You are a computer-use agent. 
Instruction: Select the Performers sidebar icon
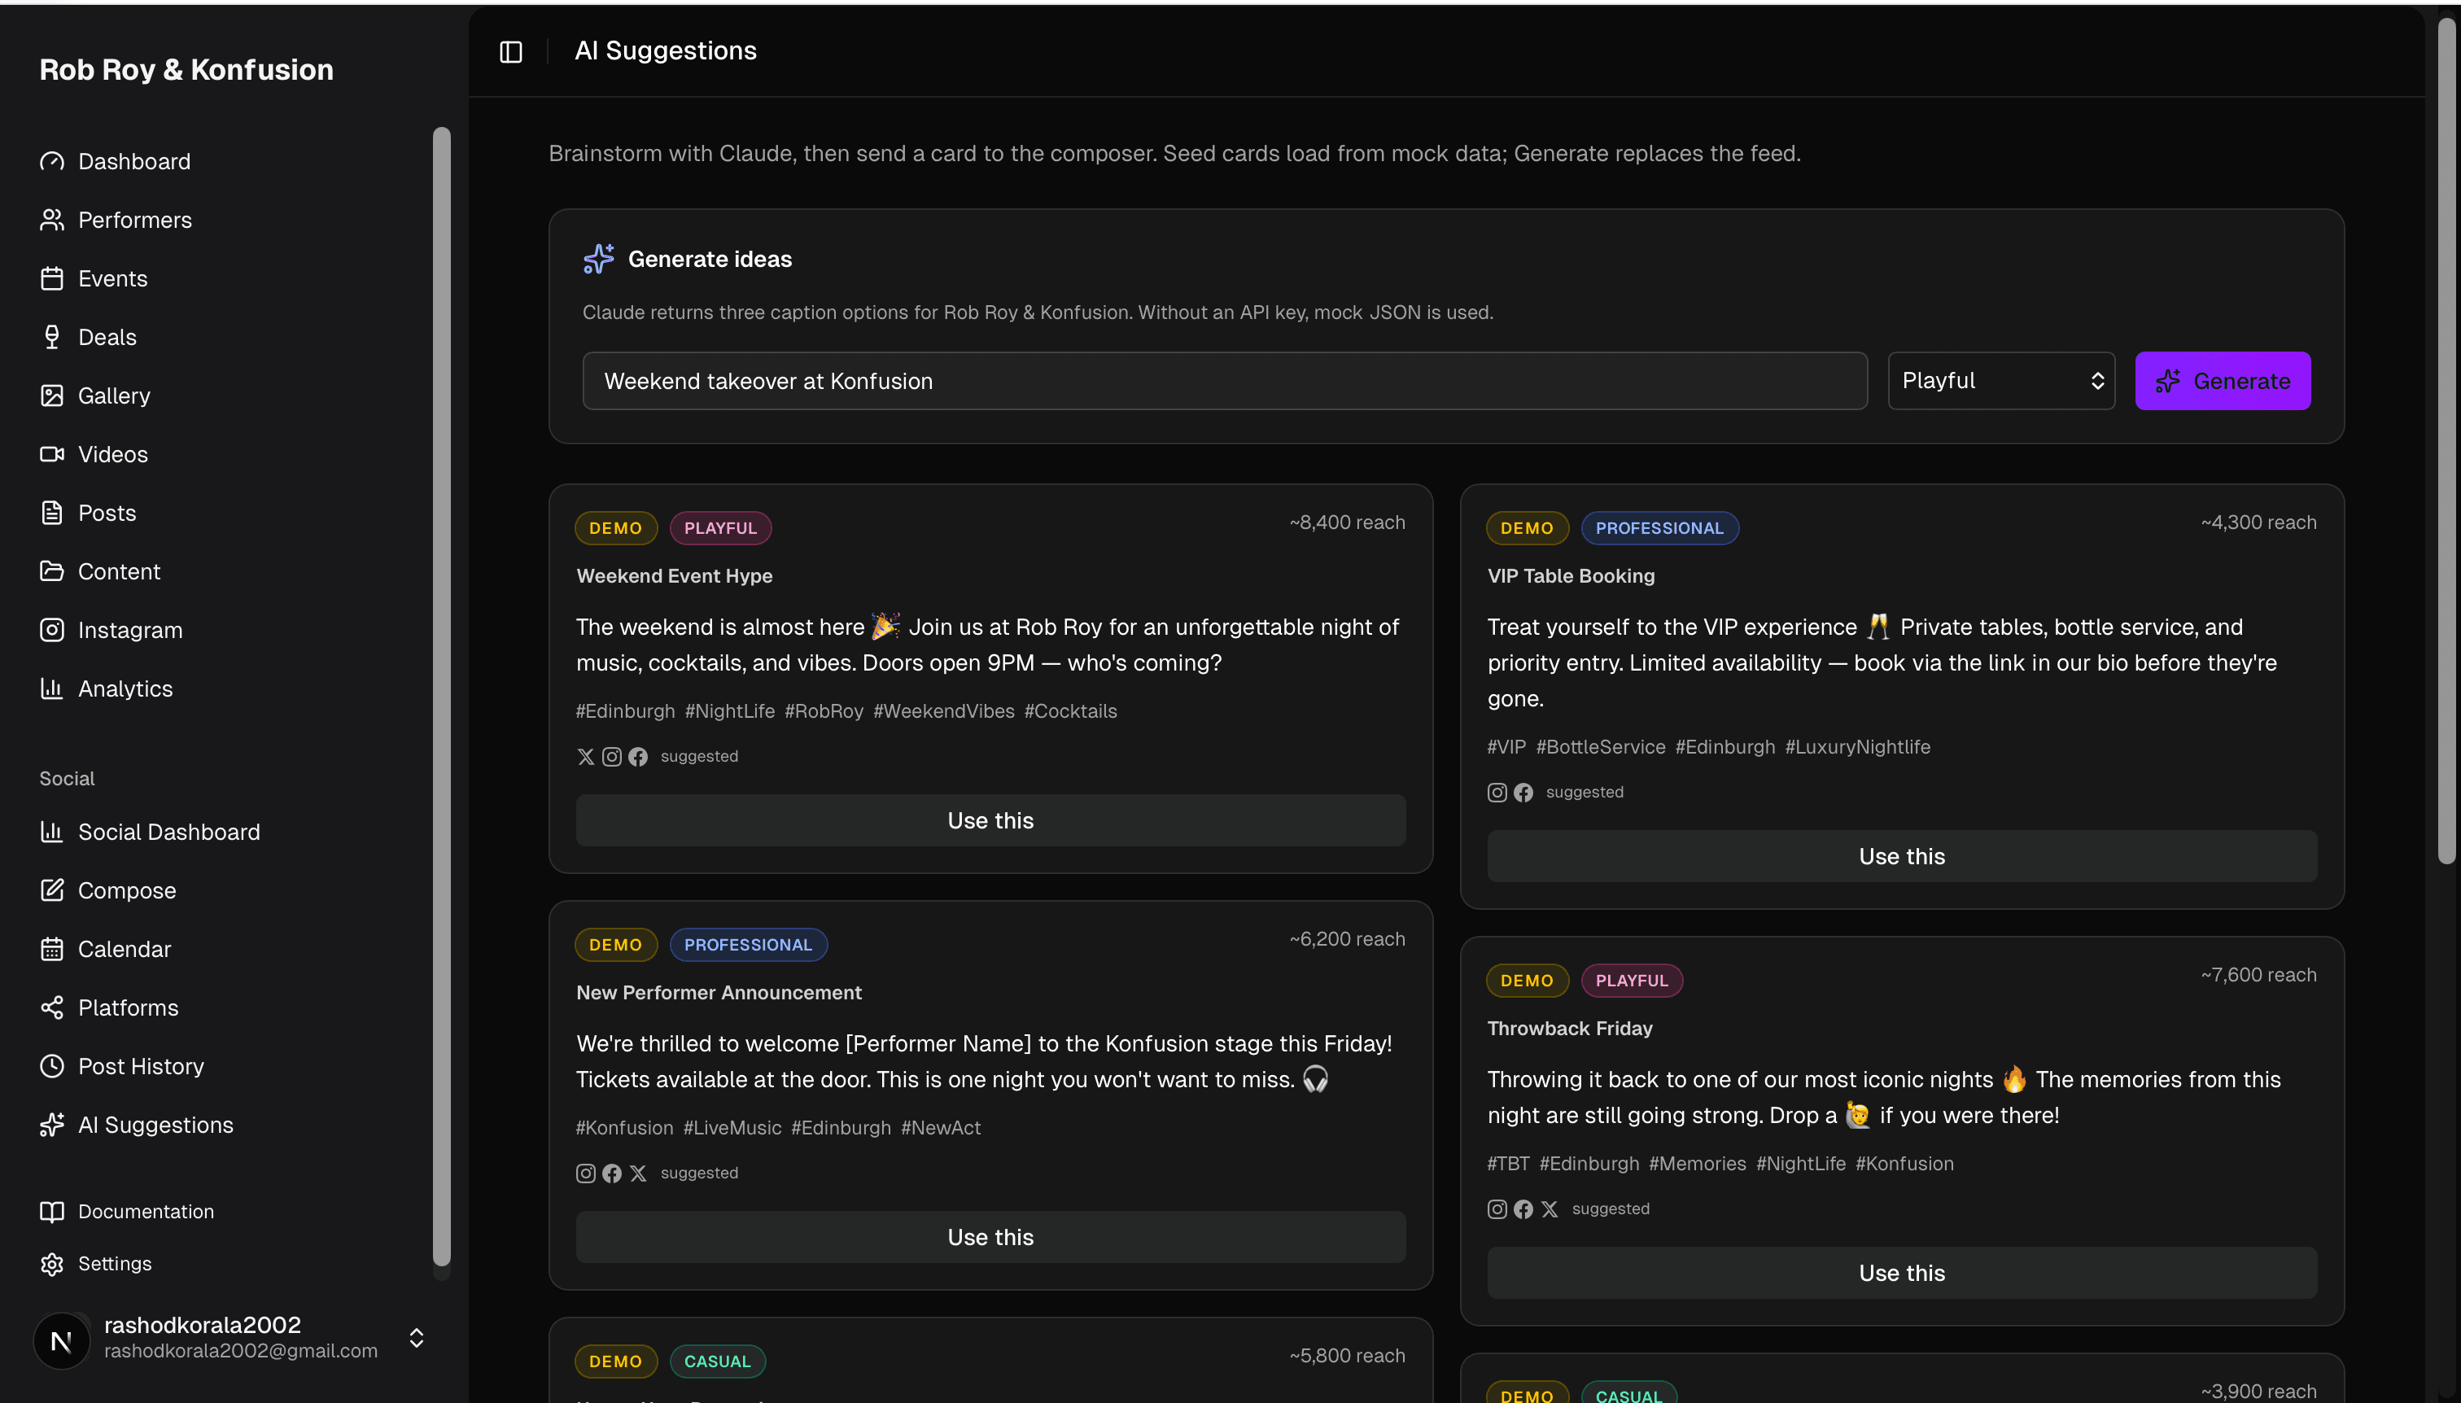(x=52, y=220)
